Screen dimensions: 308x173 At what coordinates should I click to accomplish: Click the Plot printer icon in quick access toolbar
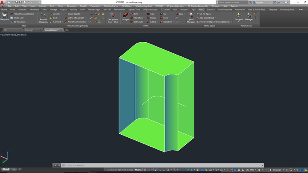[x=25, y=2]
